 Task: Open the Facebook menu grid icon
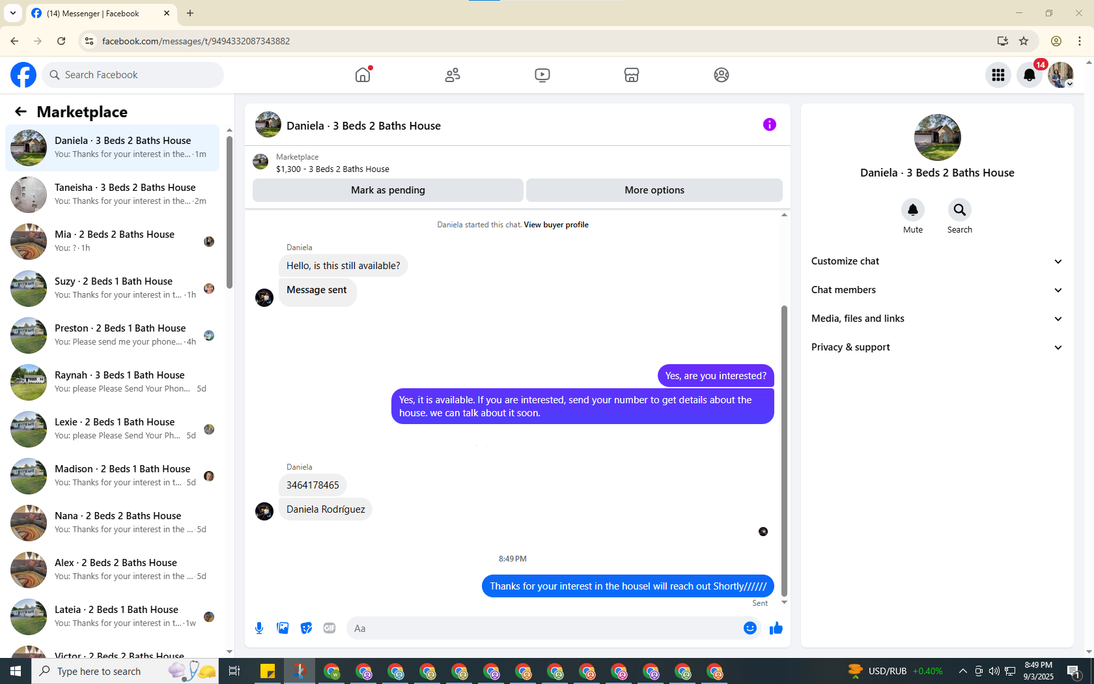tap(998, 75)
